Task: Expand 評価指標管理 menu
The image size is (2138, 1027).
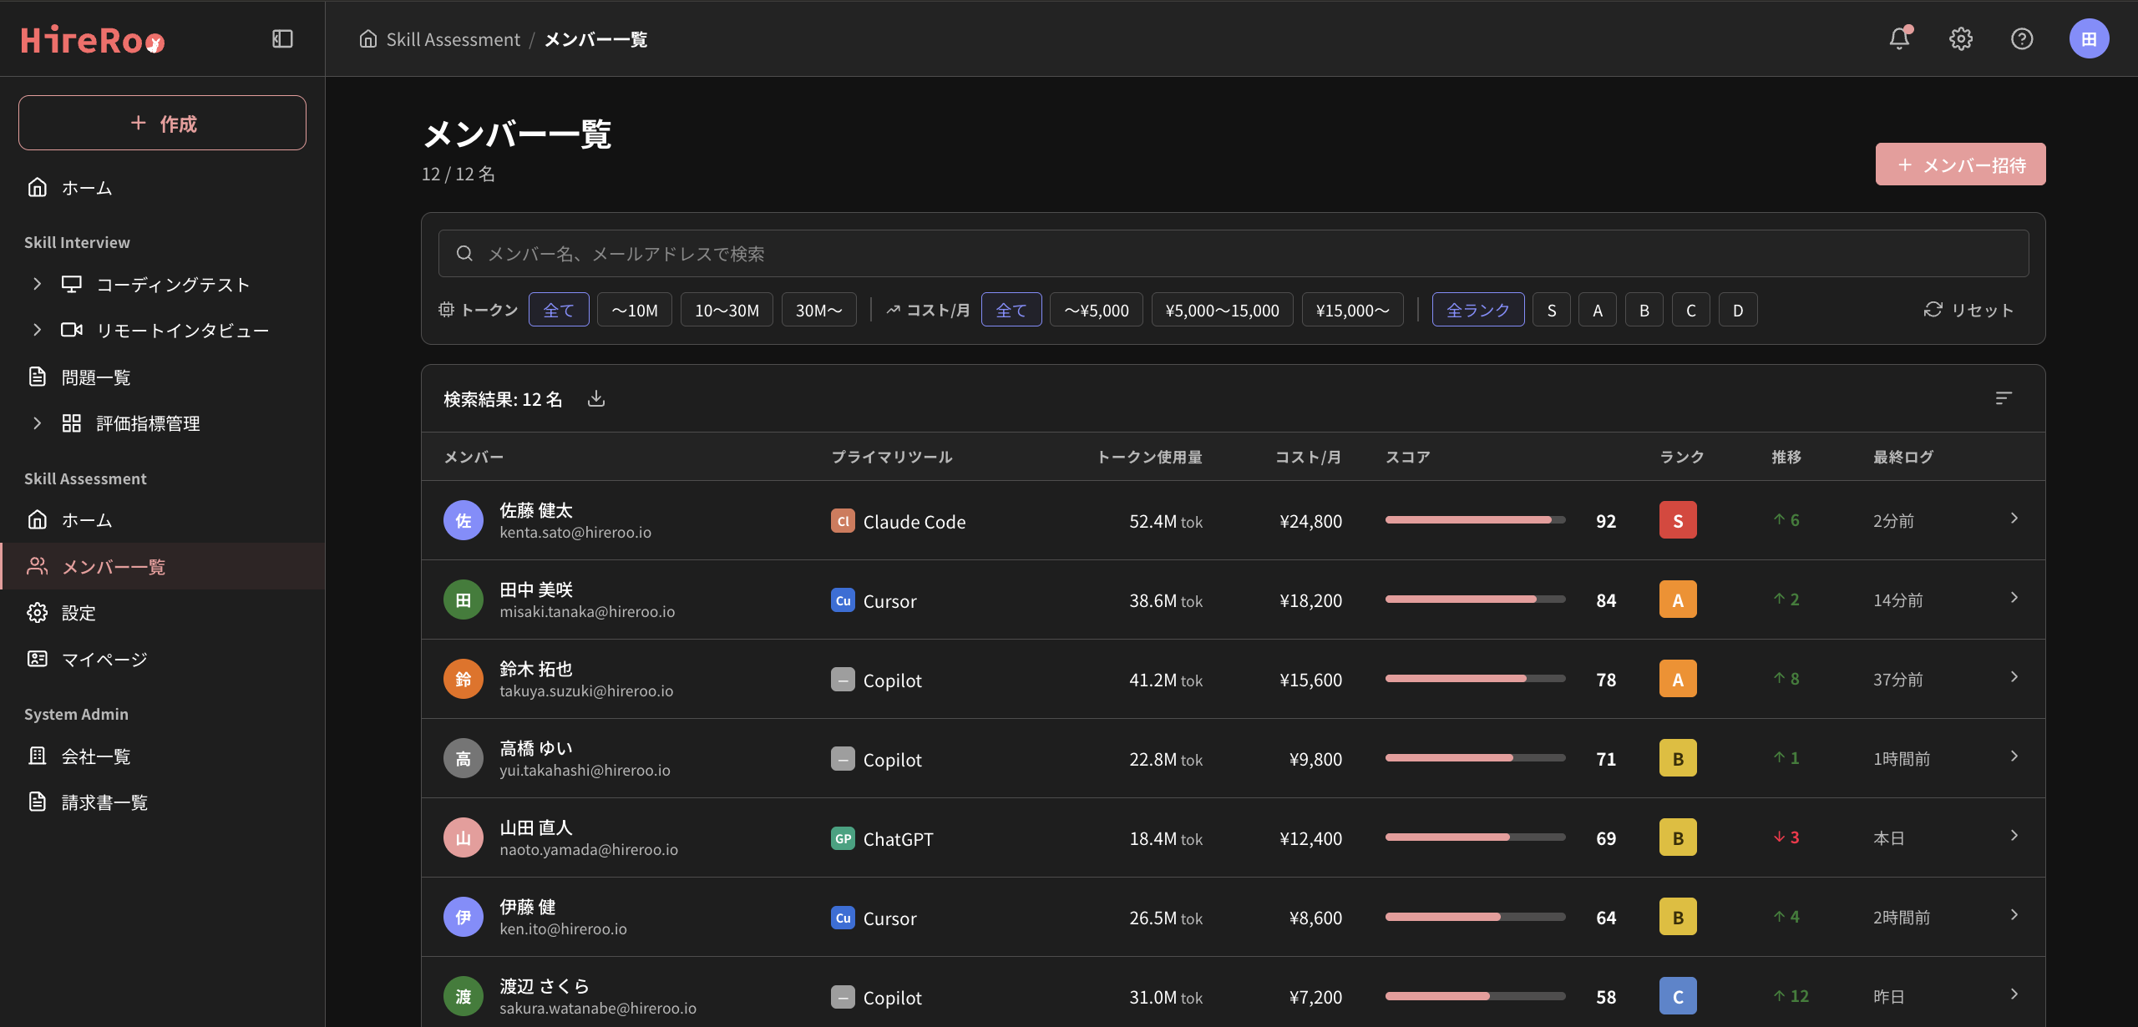Action: [x=37, y=422]
